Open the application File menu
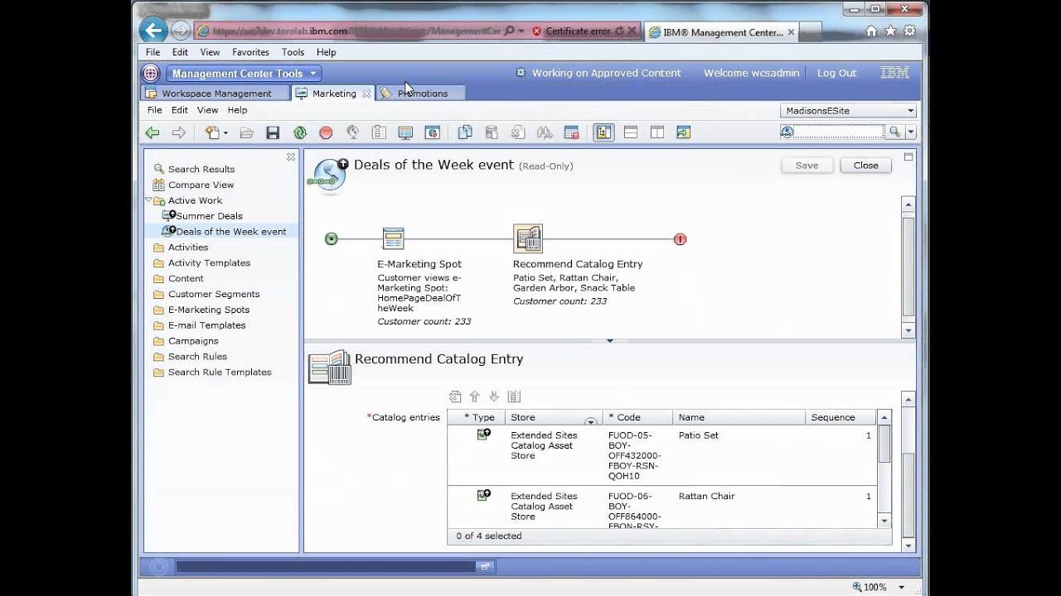The height and width of the screenshot is (596, 1061). click(154, 110)
